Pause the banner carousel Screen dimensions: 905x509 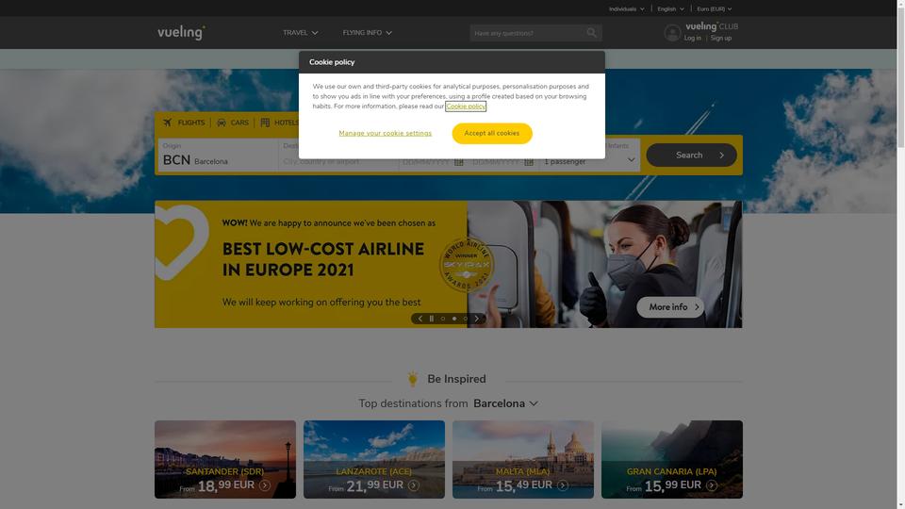[431, 319]
